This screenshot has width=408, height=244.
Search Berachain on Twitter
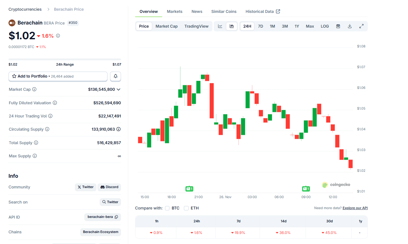[x=110, y=202]
